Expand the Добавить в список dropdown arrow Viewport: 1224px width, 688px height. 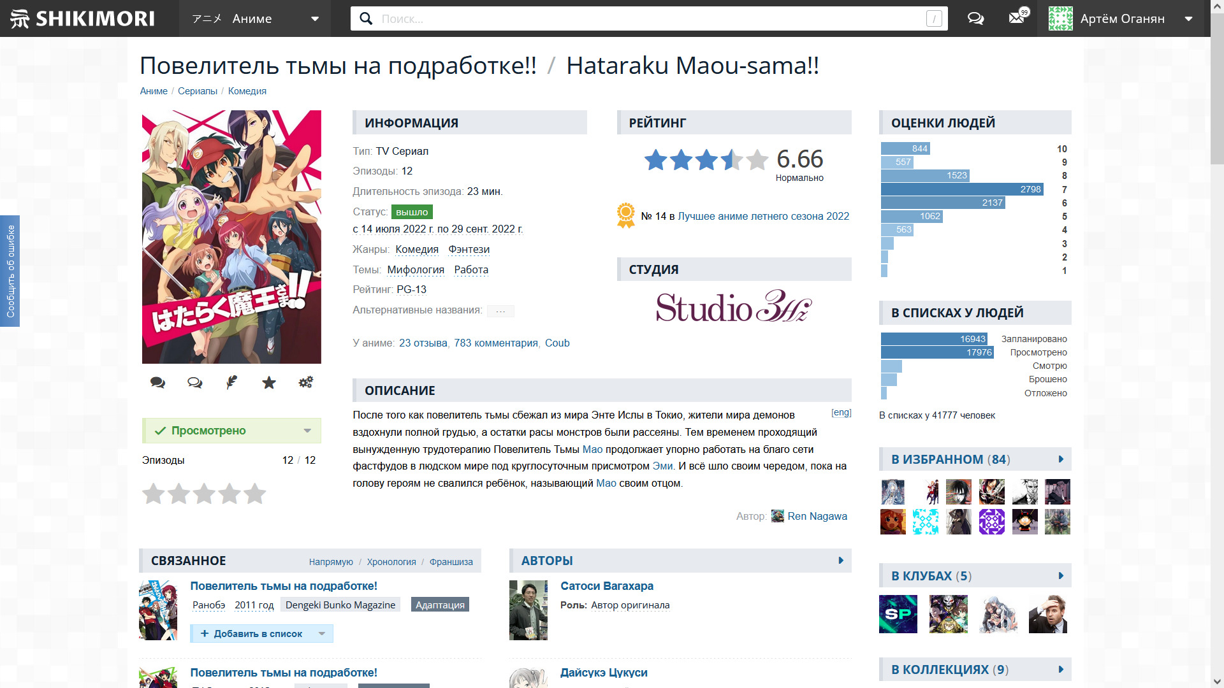pos(322,633)
